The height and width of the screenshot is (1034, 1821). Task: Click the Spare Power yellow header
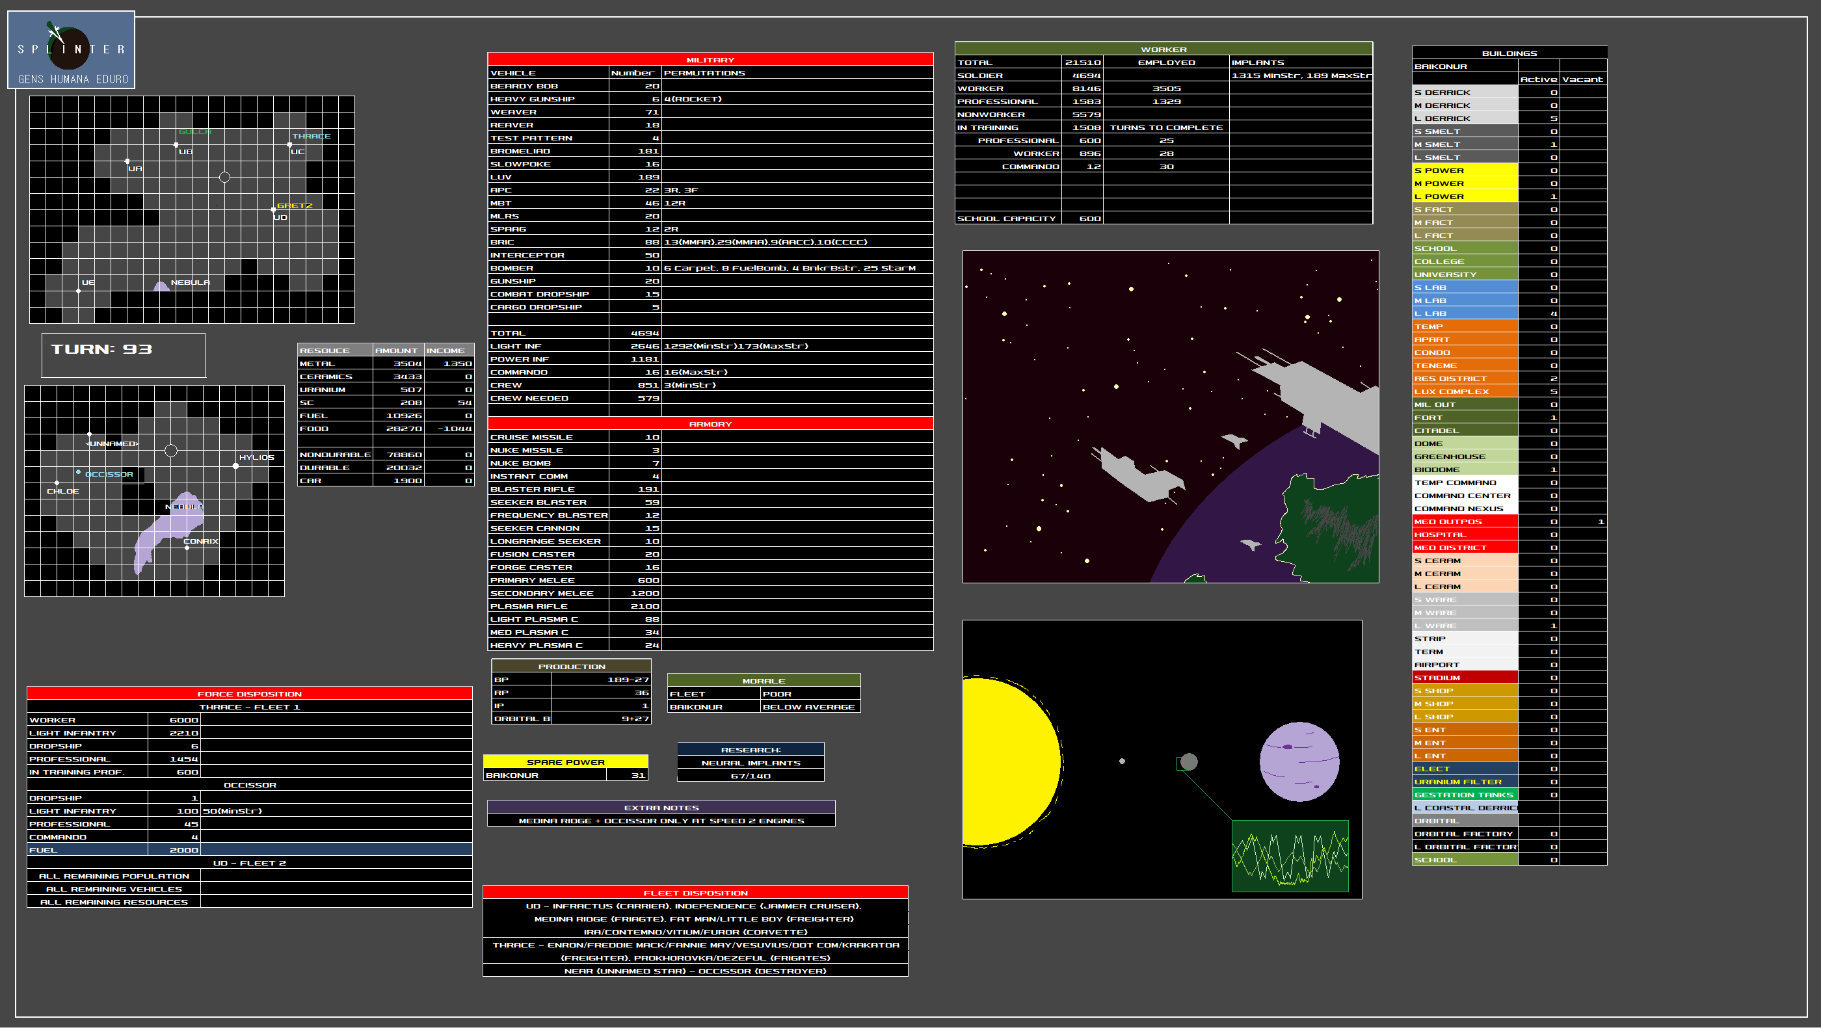point(565,762)
